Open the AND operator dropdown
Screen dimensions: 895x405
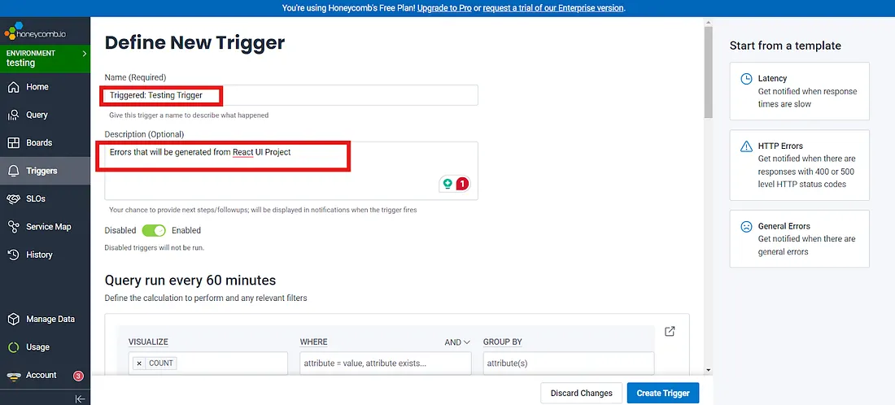coord(457,342)
